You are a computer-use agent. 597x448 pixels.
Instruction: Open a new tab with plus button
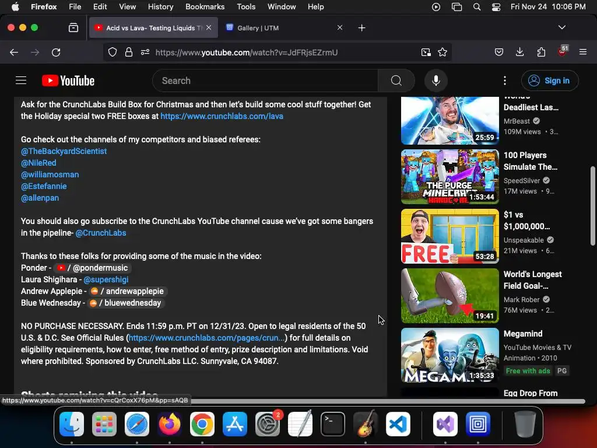[361, 28]
